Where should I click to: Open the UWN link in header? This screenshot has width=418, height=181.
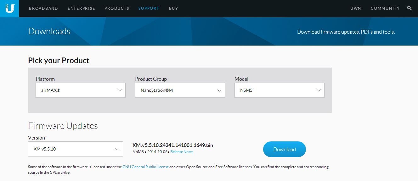[x=355, y=8]
